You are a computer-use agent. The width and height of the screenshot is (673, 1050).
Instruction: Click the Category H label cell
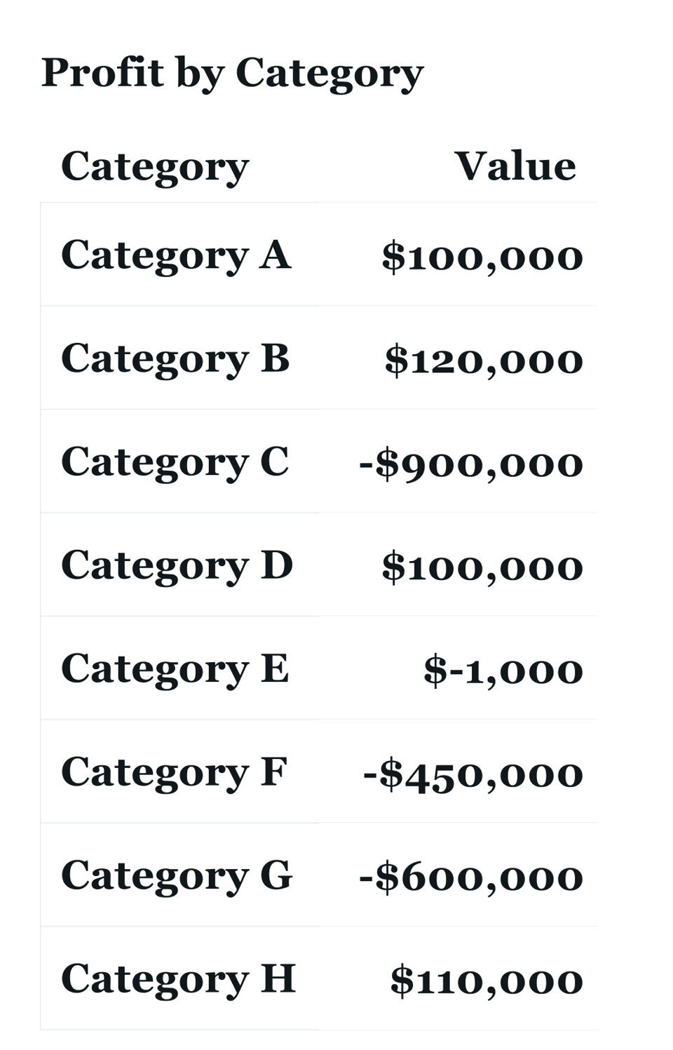pos(178,979)
